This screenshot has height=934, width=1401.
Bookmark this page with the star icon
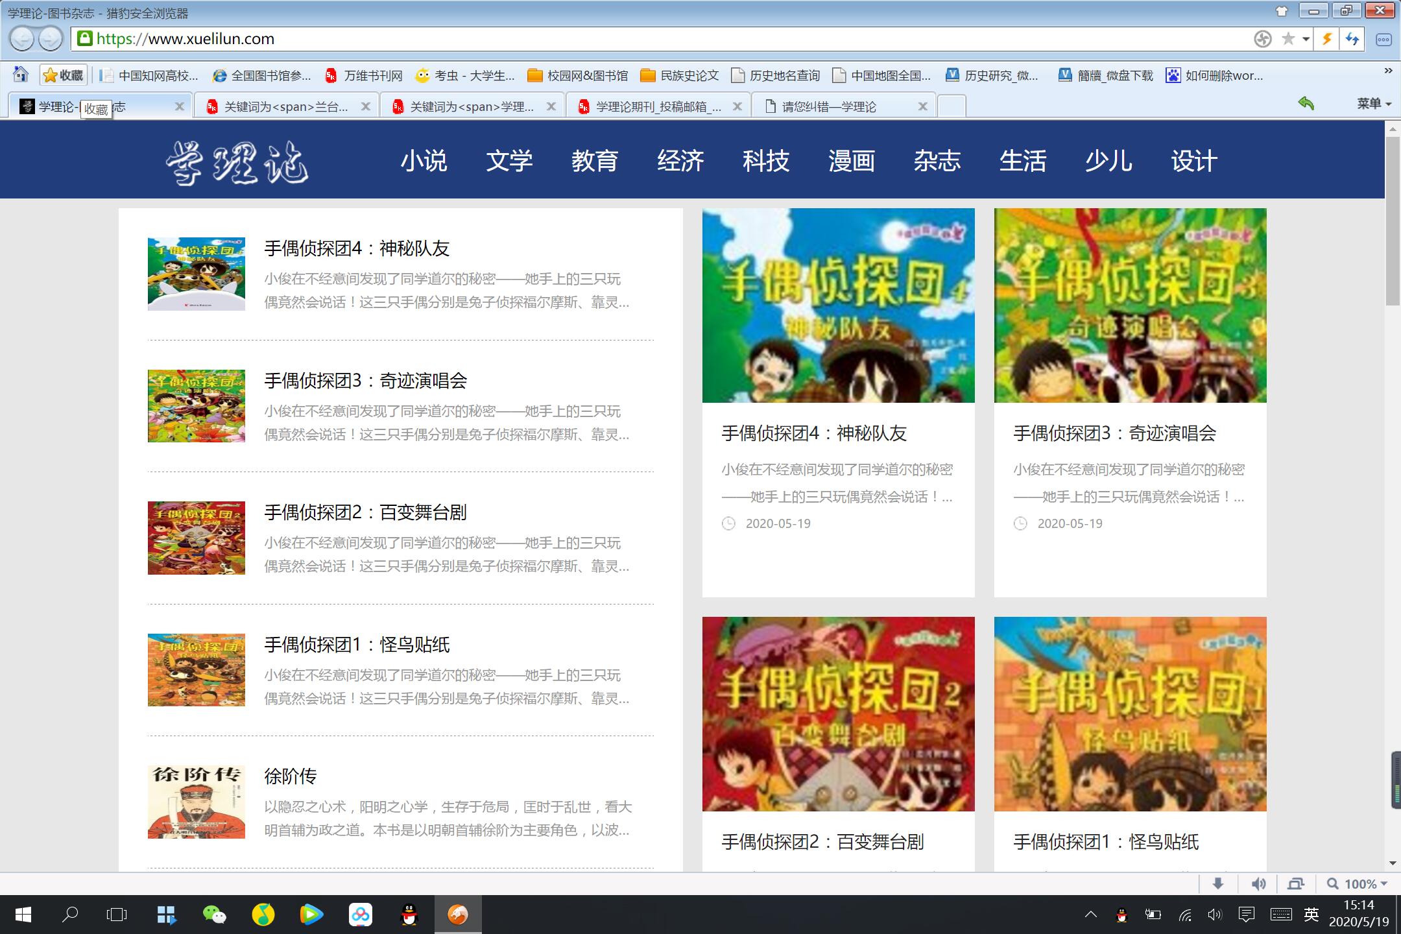(x=1288, y=39)
